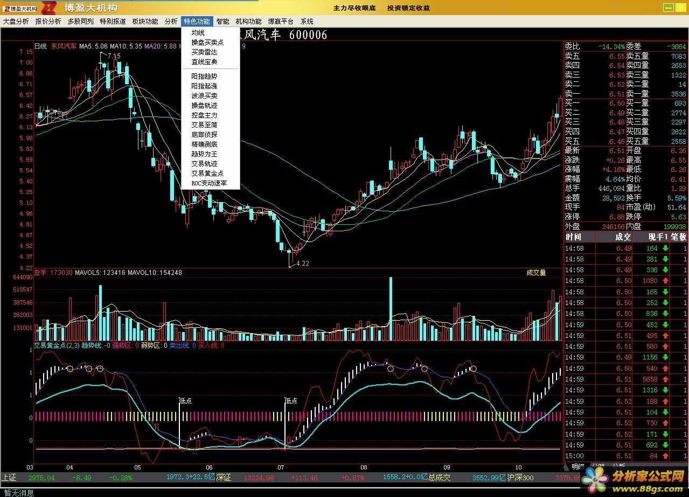
Task: Open the 板块功能 menu
Action: [x=145, y=22]
